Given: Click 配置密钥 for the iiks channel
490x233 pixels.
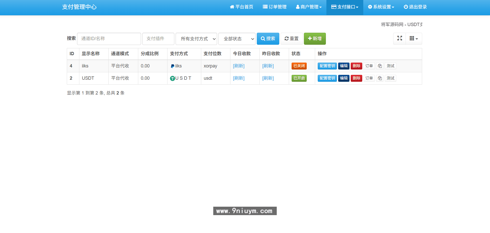Looking at the screenshot, I should (327, 66).
